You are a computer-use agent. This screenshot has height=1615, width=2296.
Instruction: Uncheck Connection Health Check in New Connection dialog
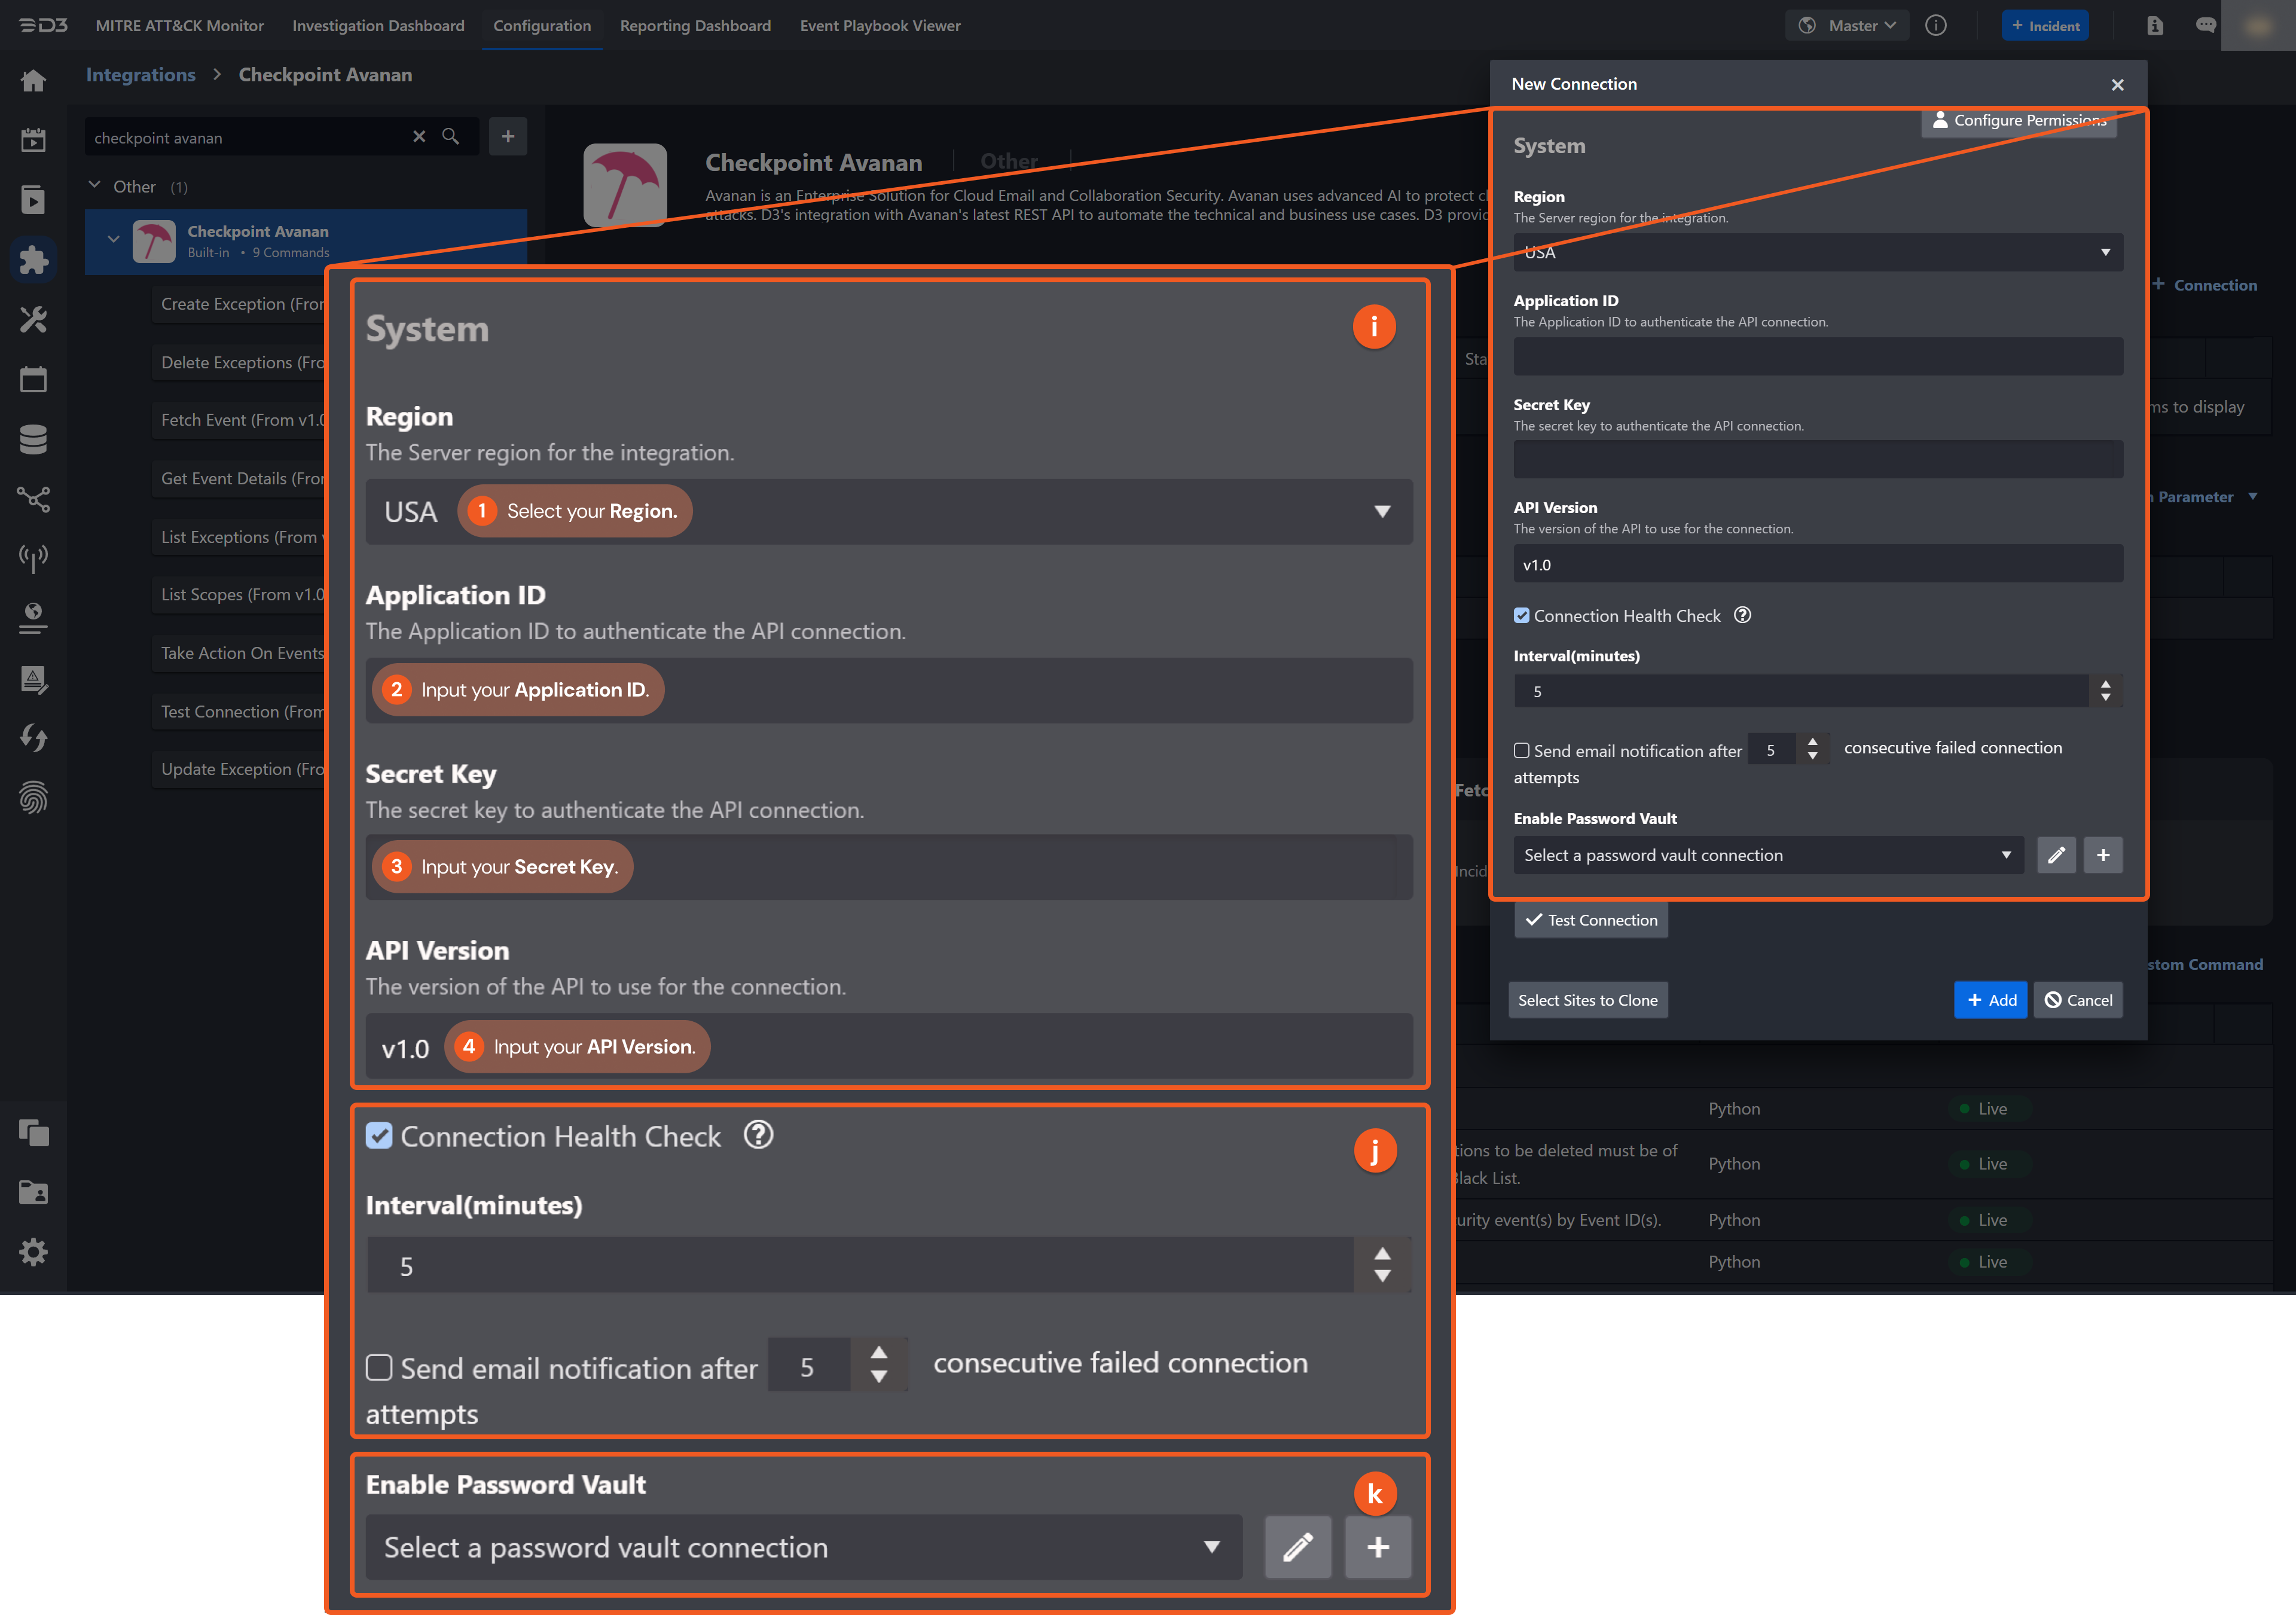click(1522, 615)
